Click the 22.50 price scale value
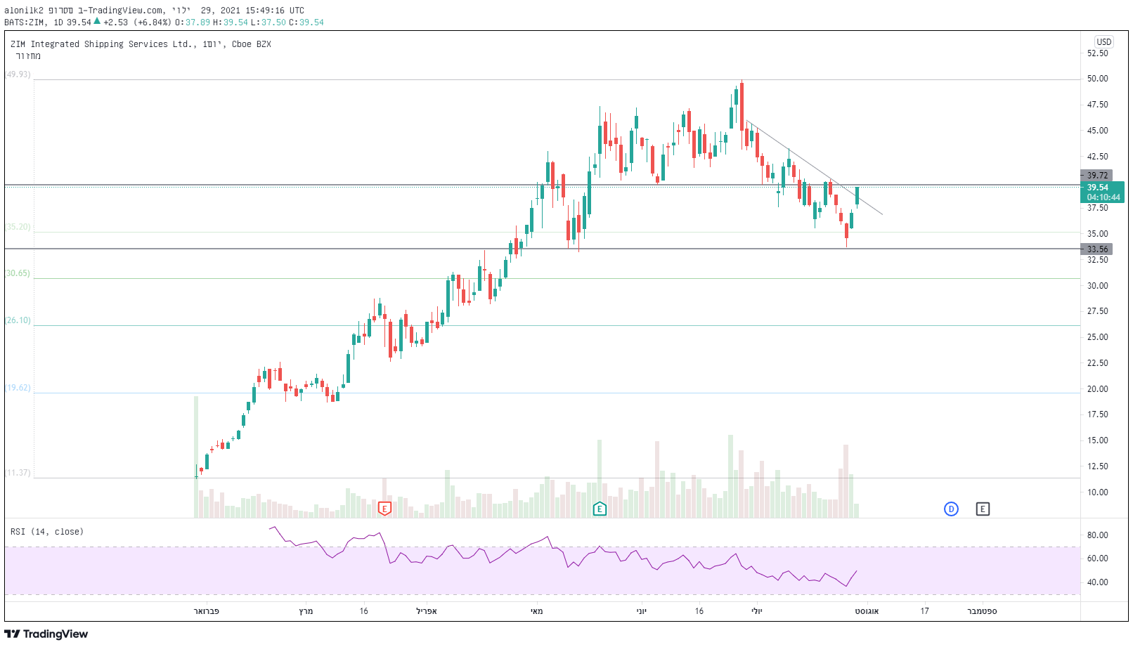 (1098, 363)
